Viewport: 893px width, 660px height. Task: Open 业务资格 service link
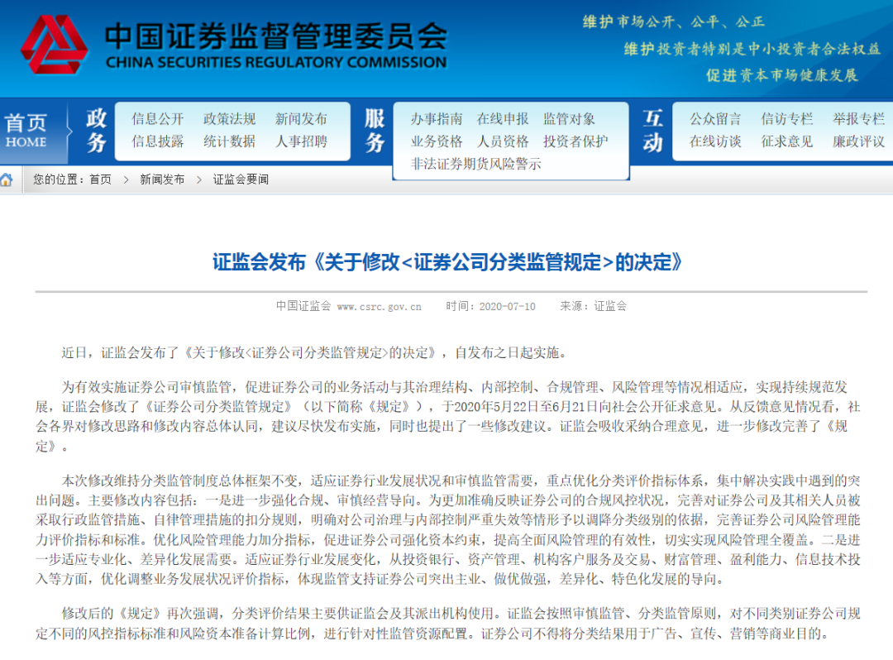click(x=437, y=141)
